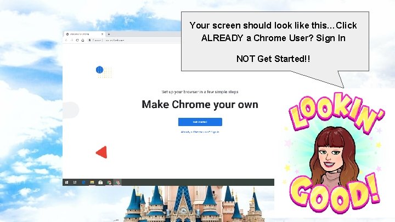
Task: Open the Windows Start menu
Action: [66, 182]
